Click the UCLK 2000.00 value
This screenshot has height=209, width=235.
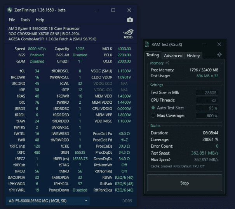tap(124, 61)
